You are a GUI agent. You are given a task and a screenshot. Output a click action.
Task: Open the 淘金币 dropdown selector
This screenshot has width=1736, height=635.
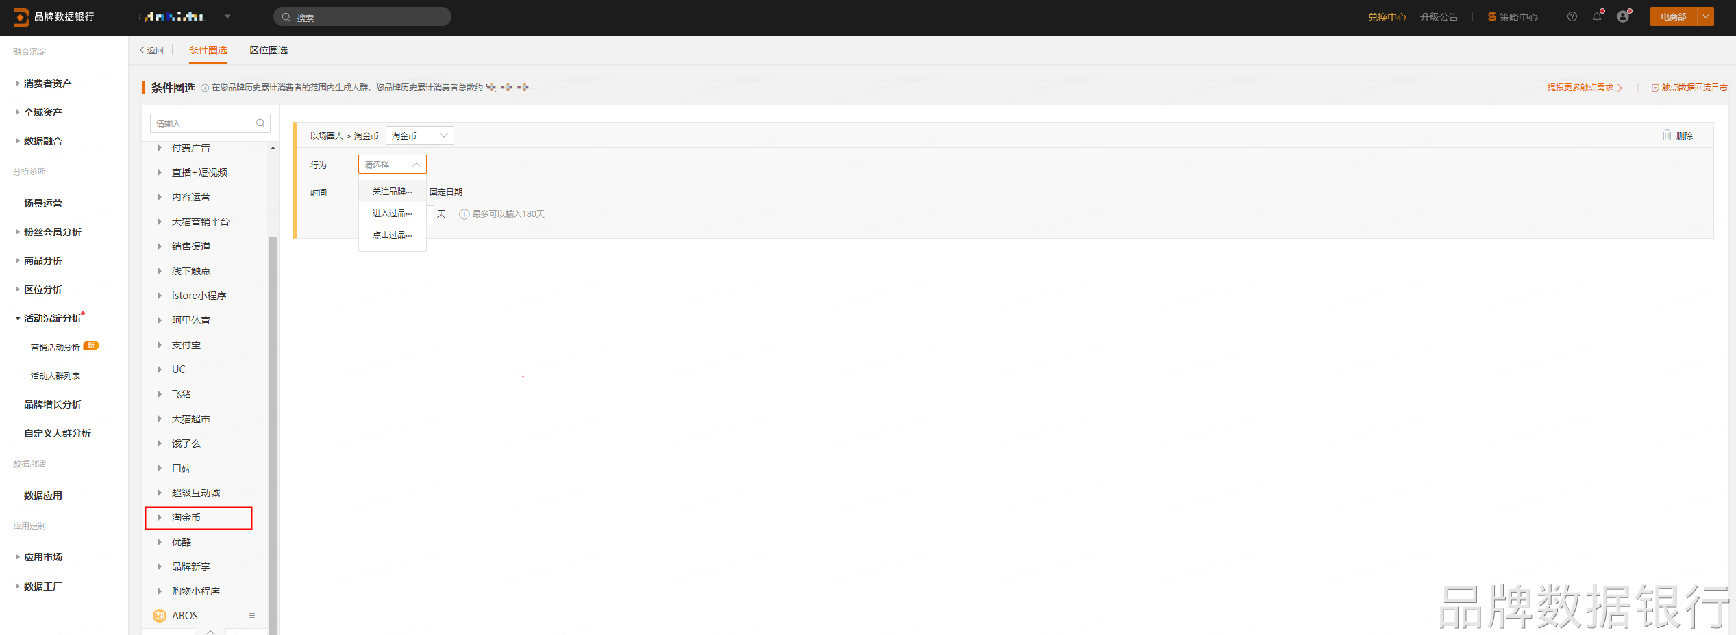[x=419, y=135]
